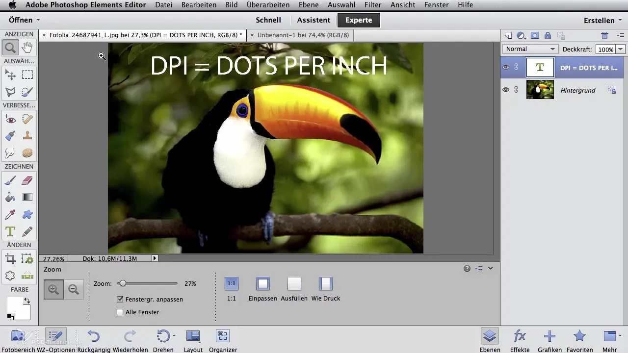
Task: Click the zoom out magnifier button
Action: coord(74,290)
